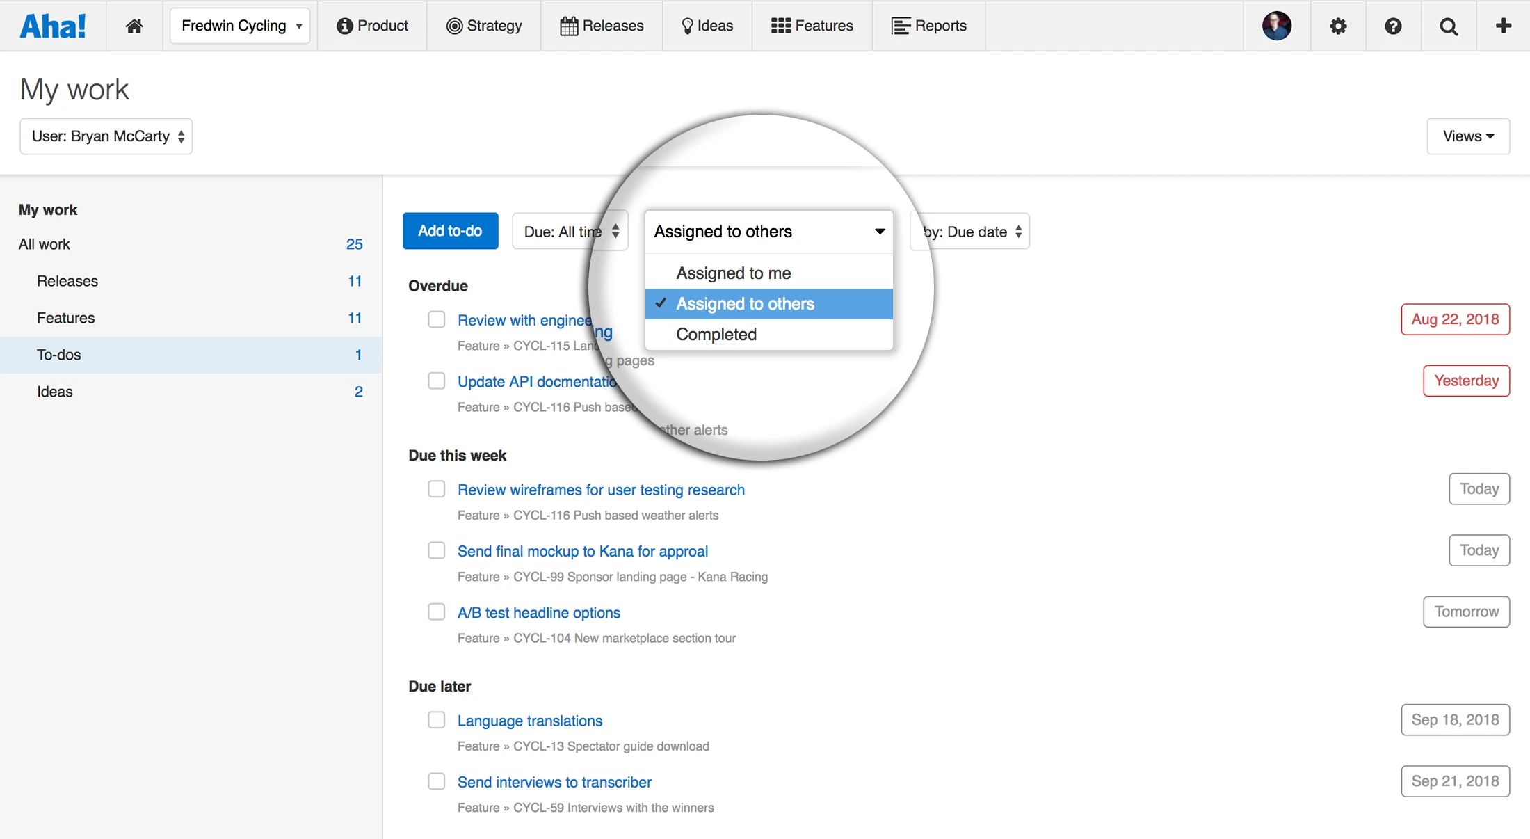Open the Fredwin Cycling product dropdown
Image resolution: width=1530 pixels, height=839 pixels.
click(x=240, y=26)
